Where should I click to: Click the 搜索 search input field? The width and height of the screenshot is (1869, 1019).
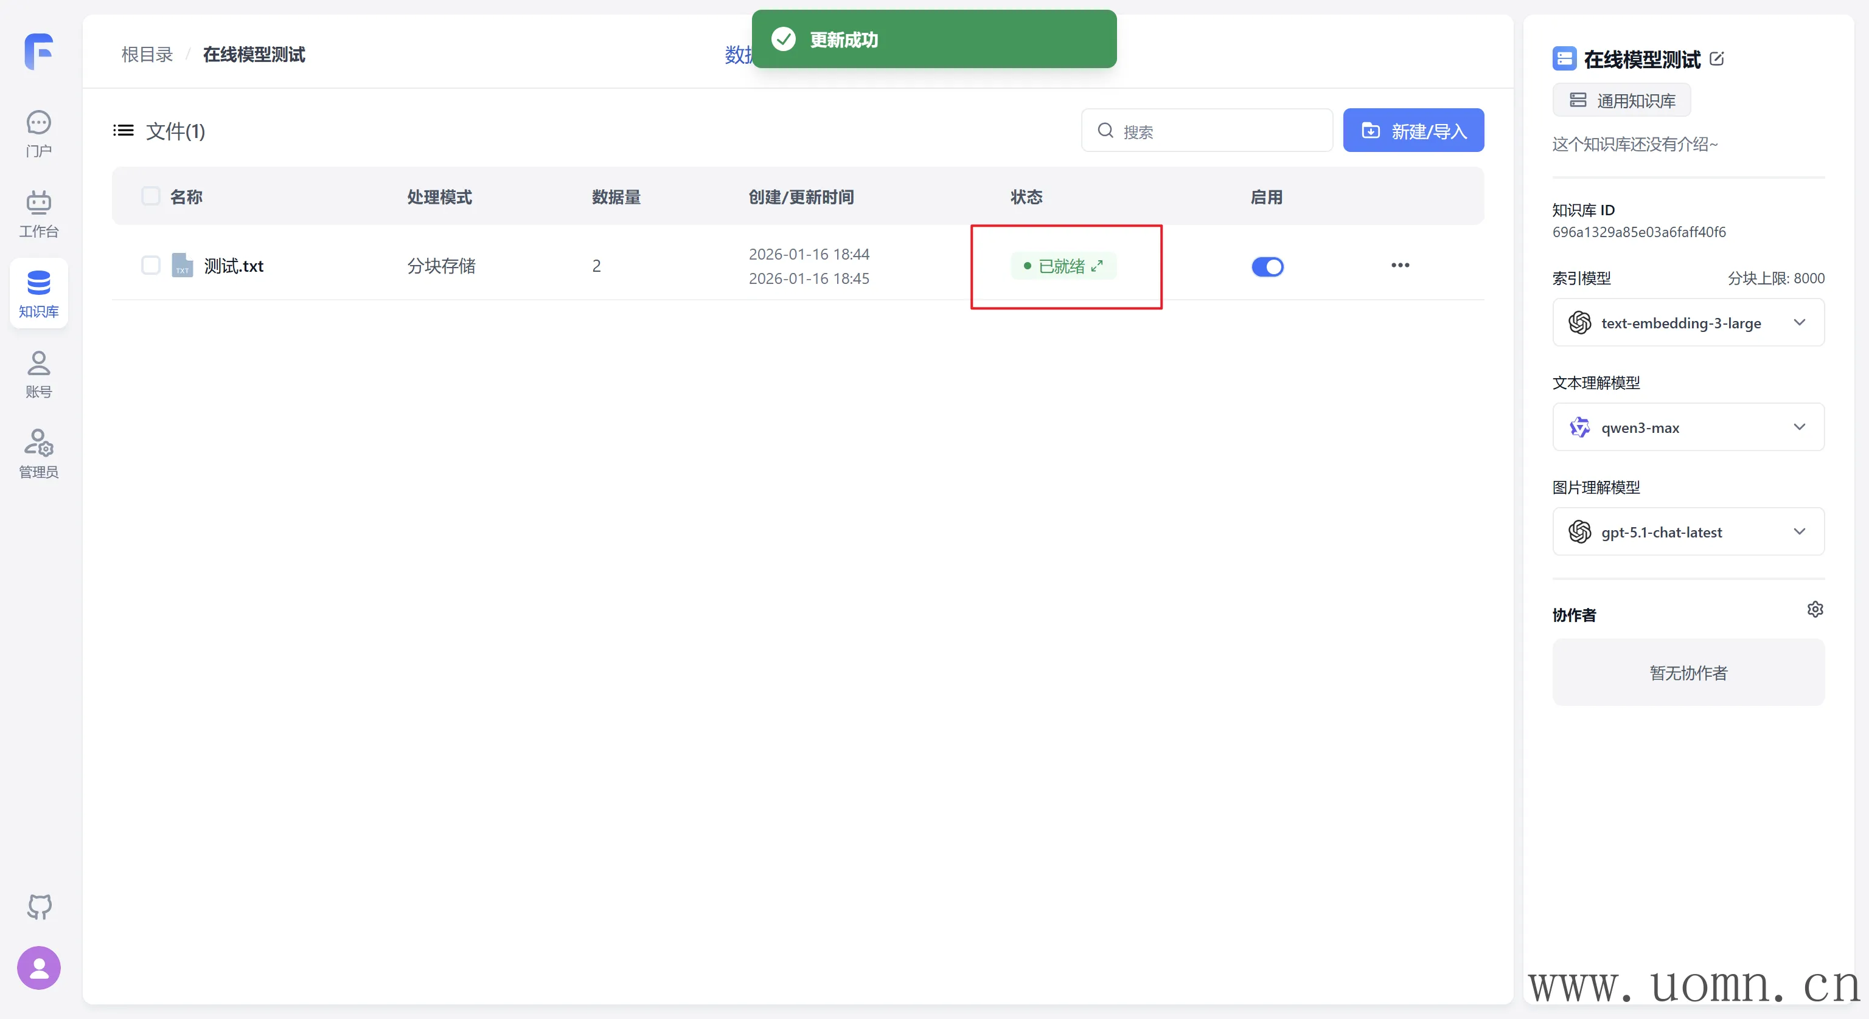tap(1219, 131)
